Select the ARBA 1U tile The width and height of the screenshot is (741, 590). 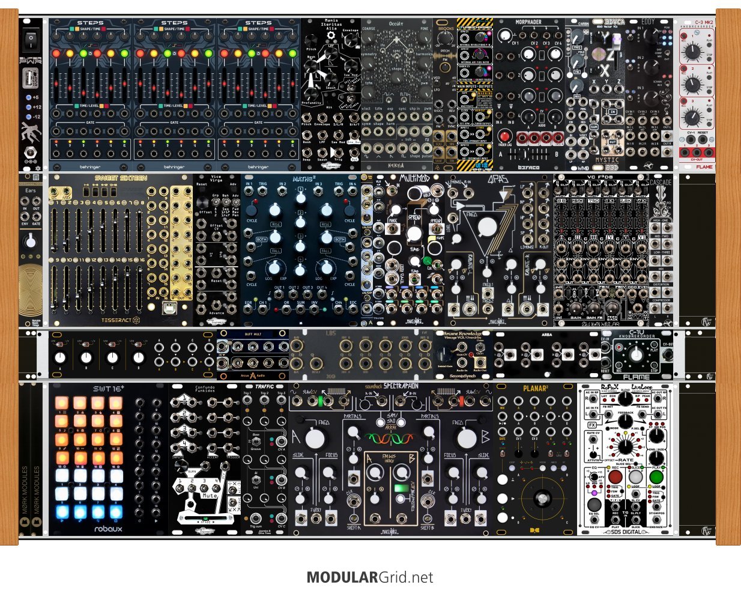(547, 354)
